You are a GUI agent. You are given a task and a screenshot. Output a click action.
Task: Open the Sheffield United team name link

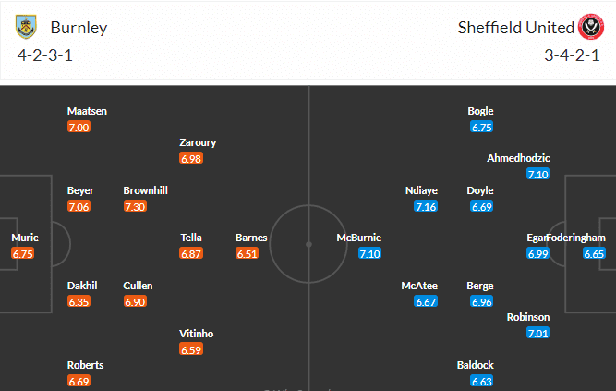point(515,28)
